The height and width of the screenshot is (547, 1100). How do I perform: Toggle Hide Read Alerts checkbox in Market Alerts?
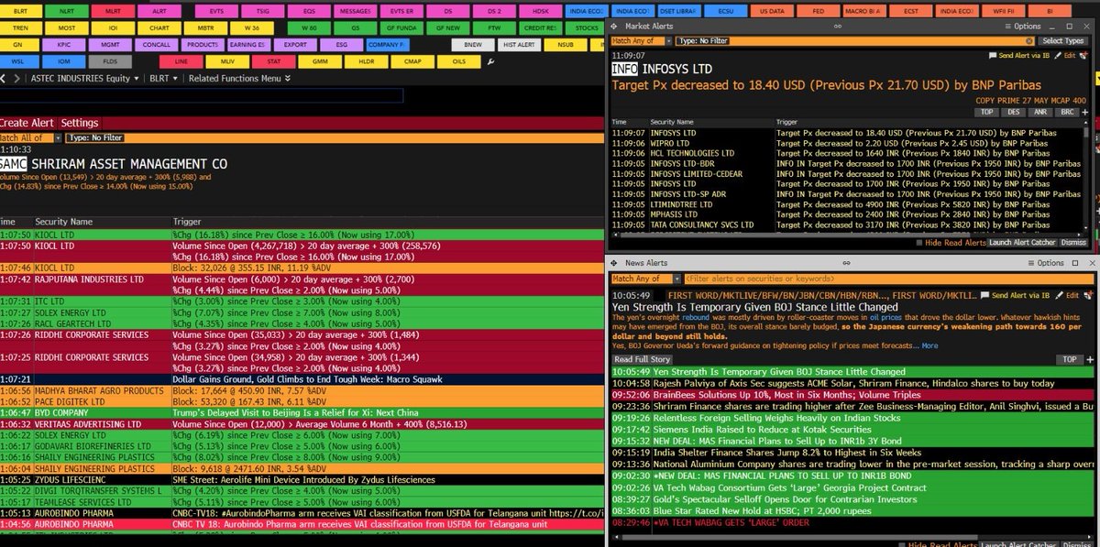coord(921,243)
